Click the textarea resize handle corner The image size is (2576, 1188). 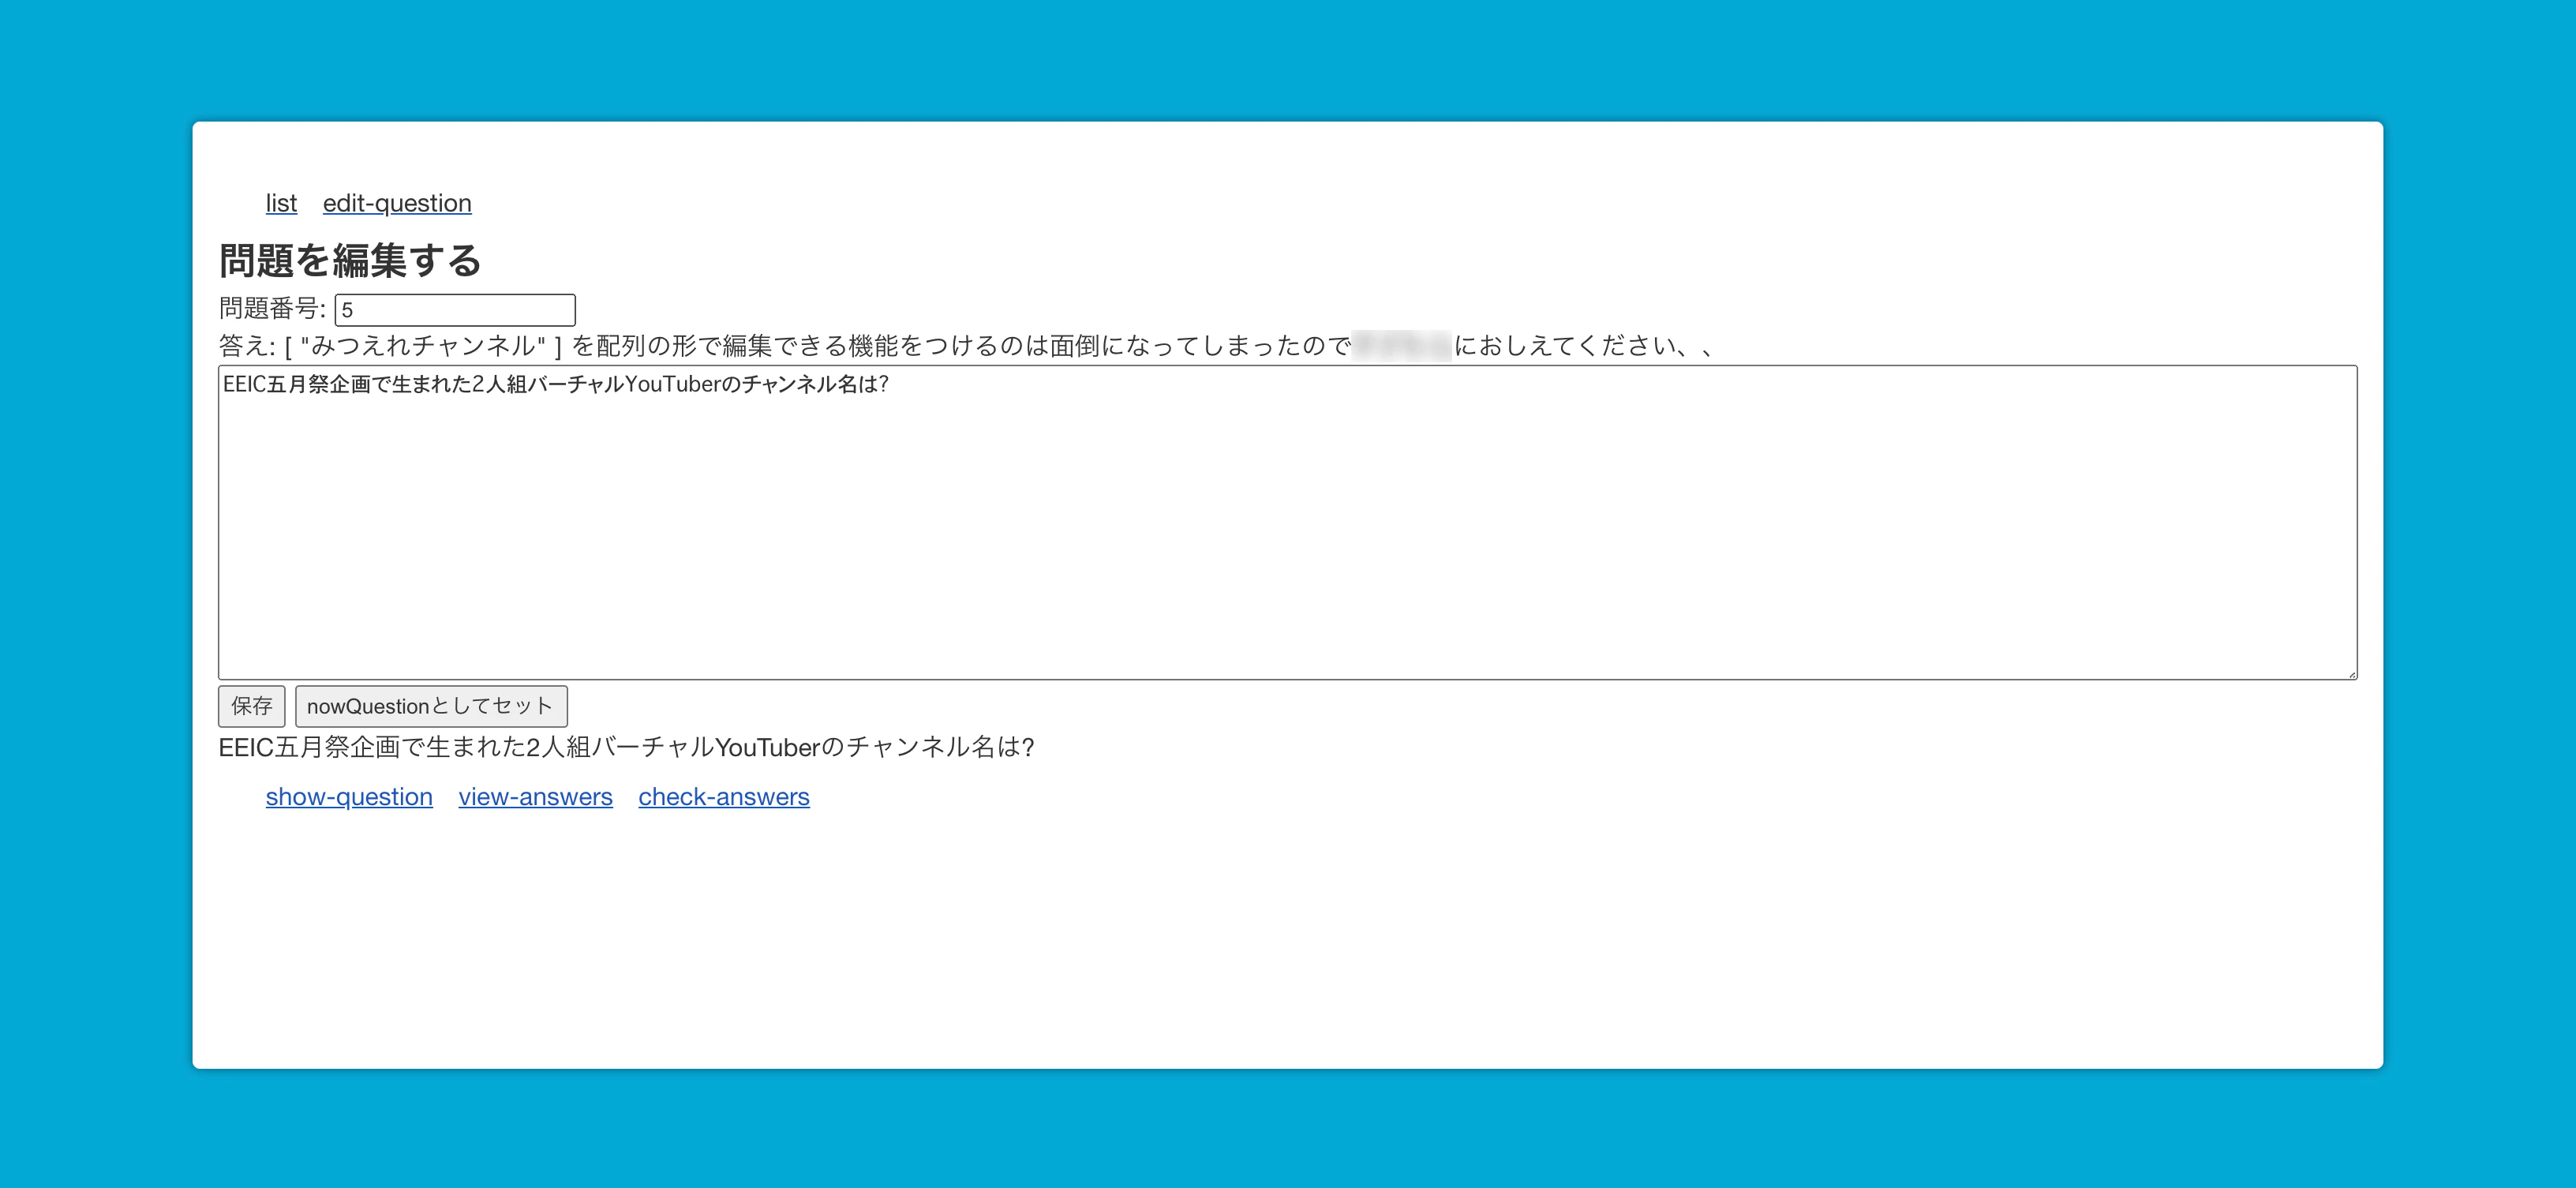2351,674
